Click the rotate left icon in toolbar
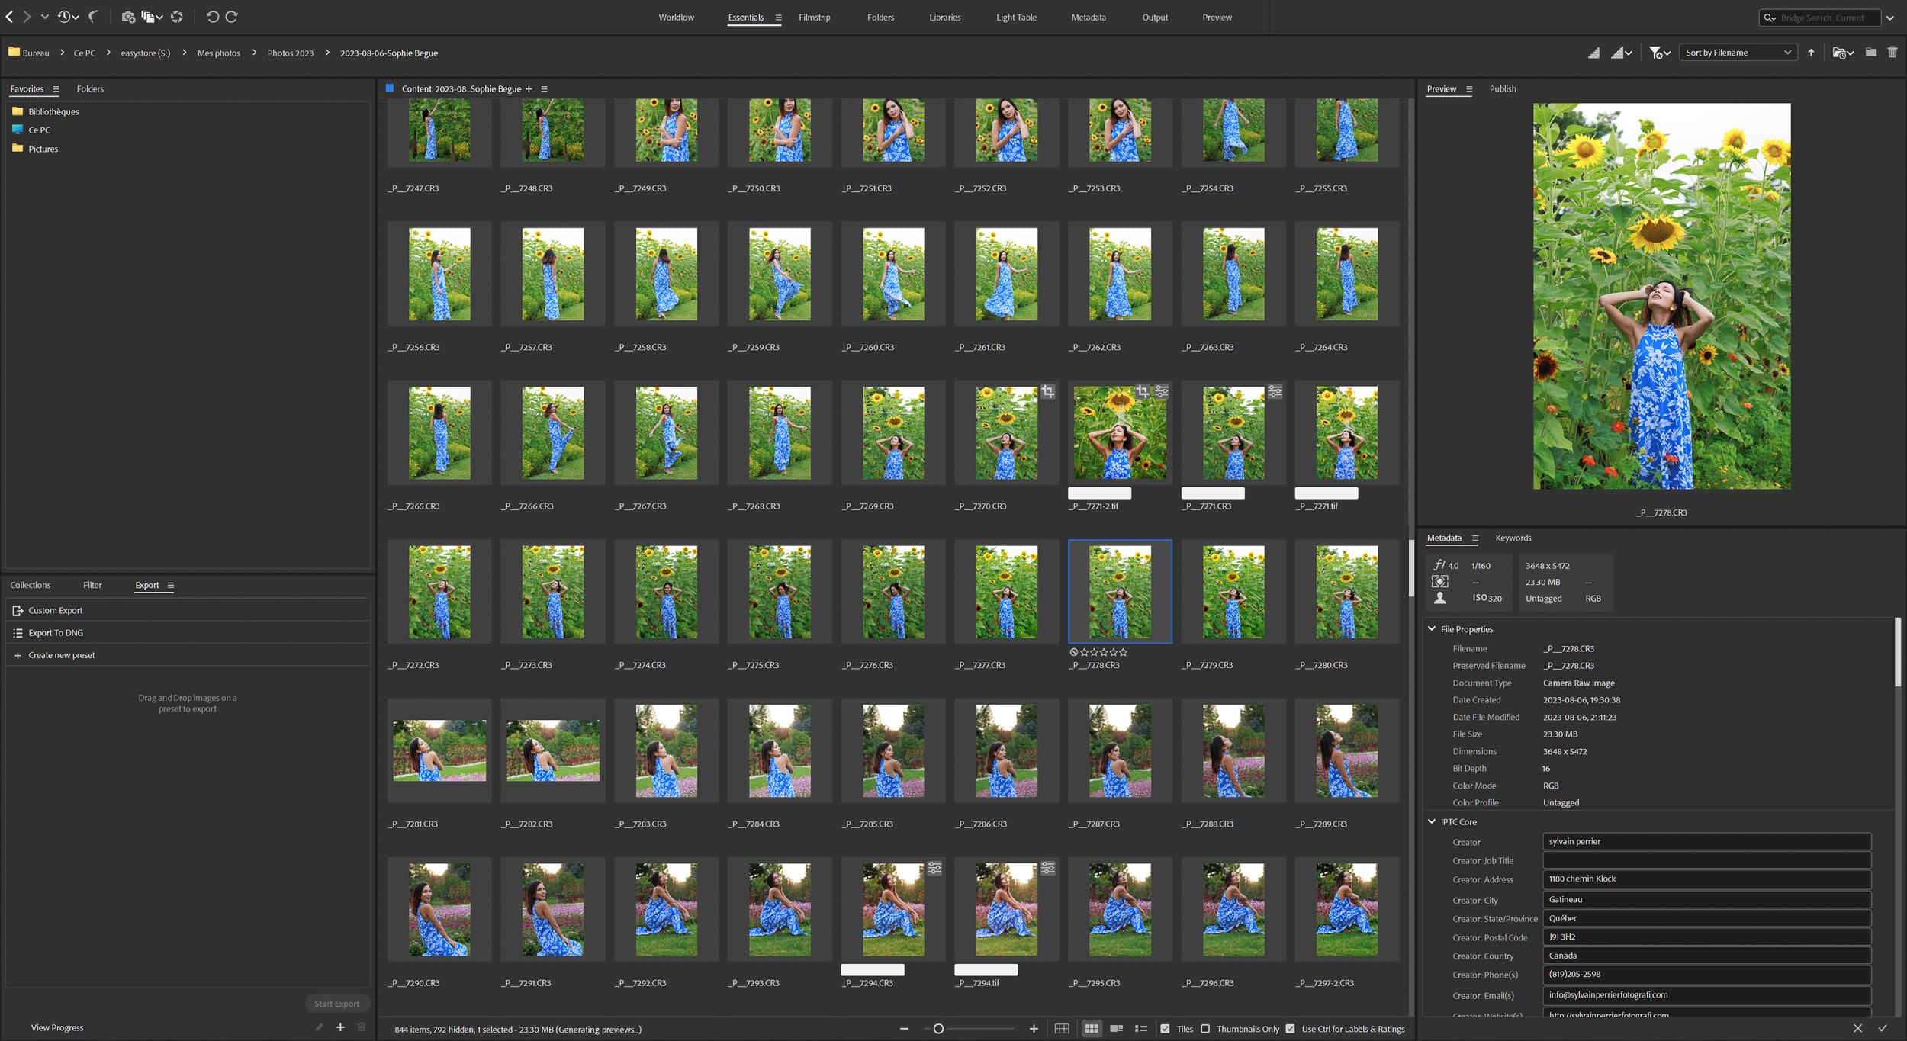1907x1041 pixels. click(209, 15)
